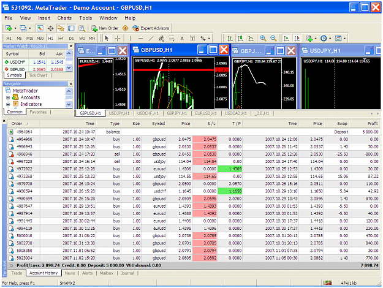383x288 pixels.
Task: Select the H4 timeframe
Action: tap(61, 39)
